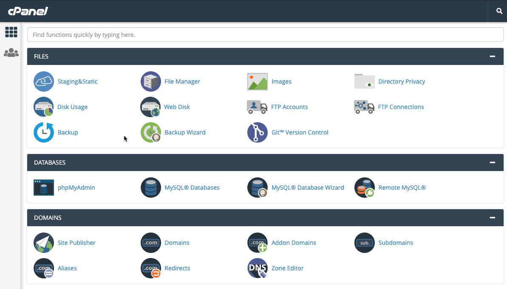This screenshot has height=289, width=507.
Task: Focus the Find functions quickly search field
Action: pyautogui.click(x=265, y=34)
